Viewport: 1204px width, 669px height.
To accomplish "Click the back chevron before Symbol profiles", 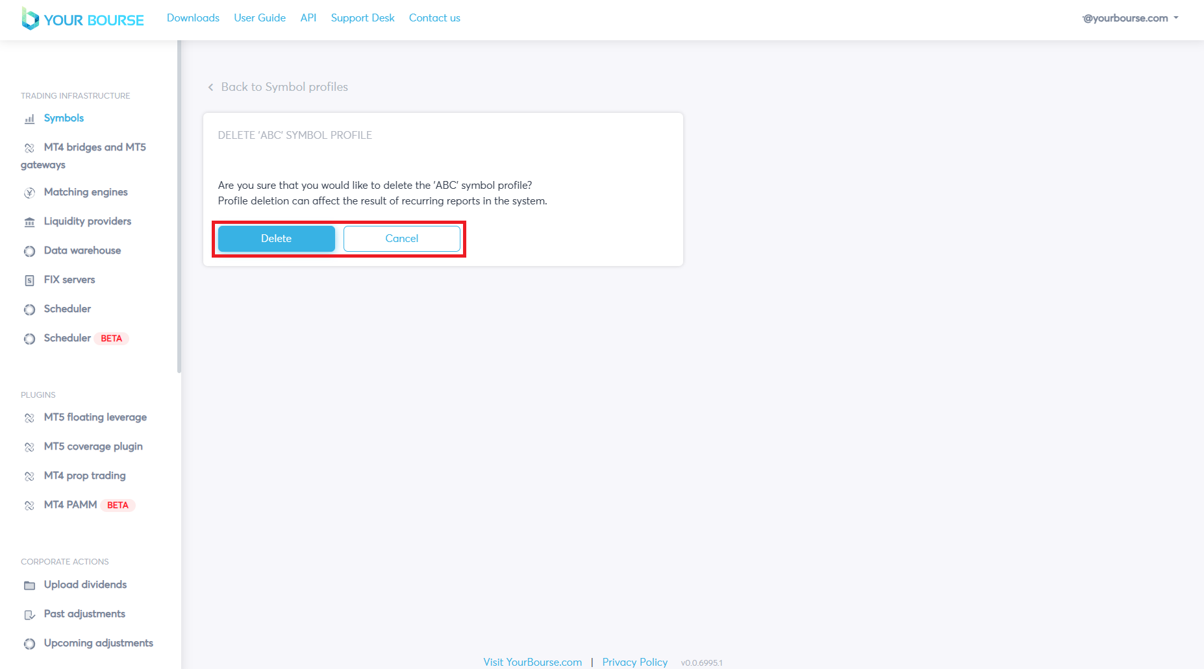I will (x=210, y=87).
